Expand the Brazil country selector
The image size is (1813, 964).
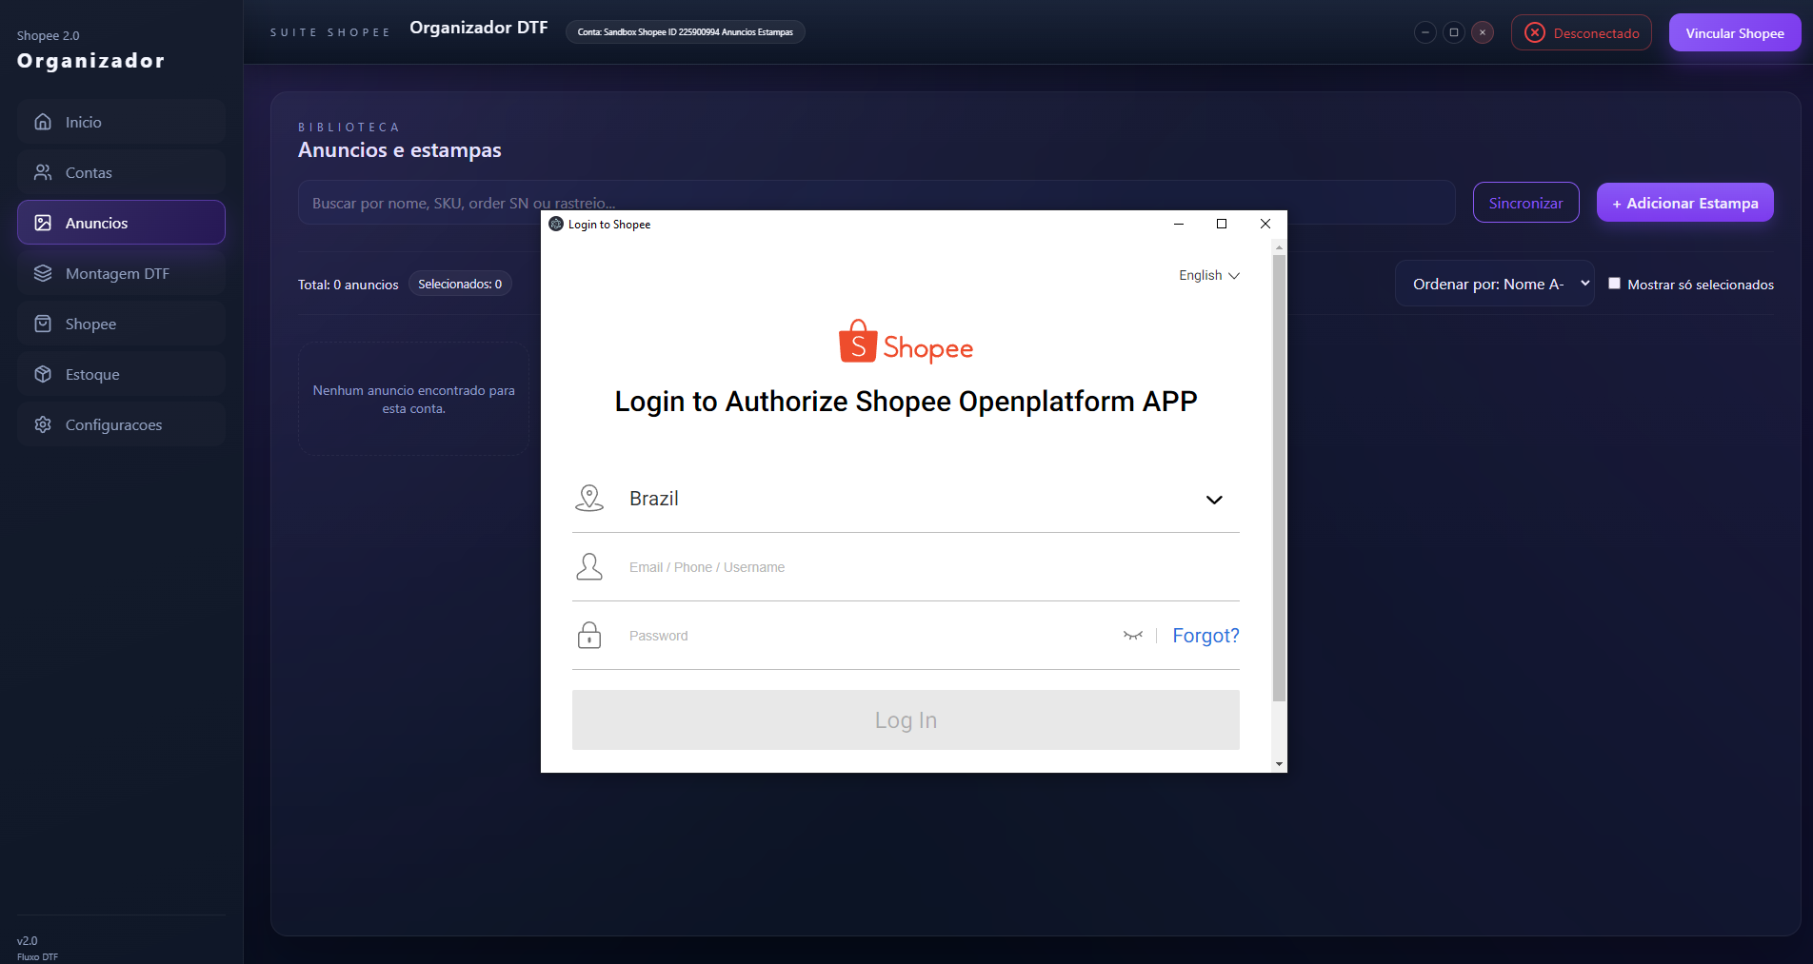[1215, 499]
